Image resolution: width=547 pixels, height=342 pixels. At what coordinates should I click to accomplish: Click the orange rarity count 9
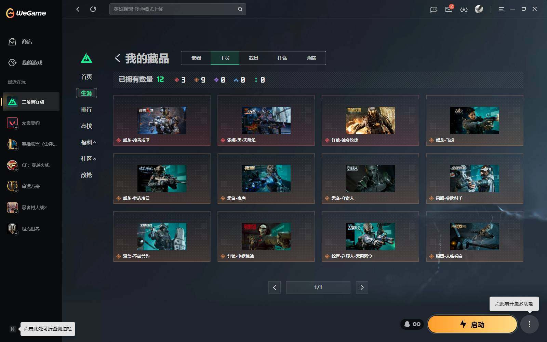tap(200, 80)
